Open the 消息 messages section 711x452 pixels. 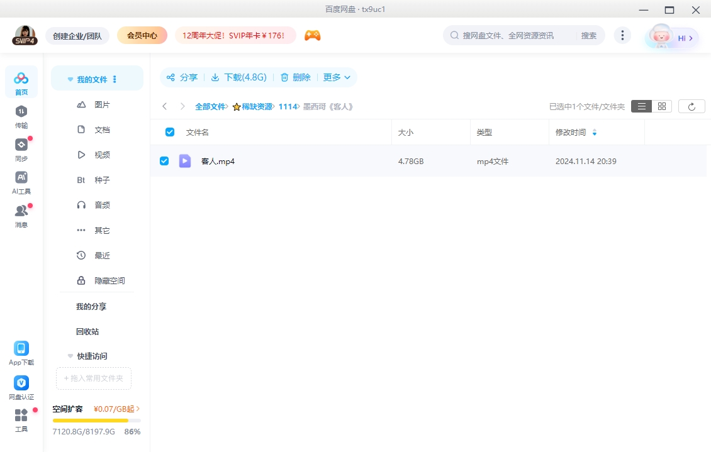point(21,216)
